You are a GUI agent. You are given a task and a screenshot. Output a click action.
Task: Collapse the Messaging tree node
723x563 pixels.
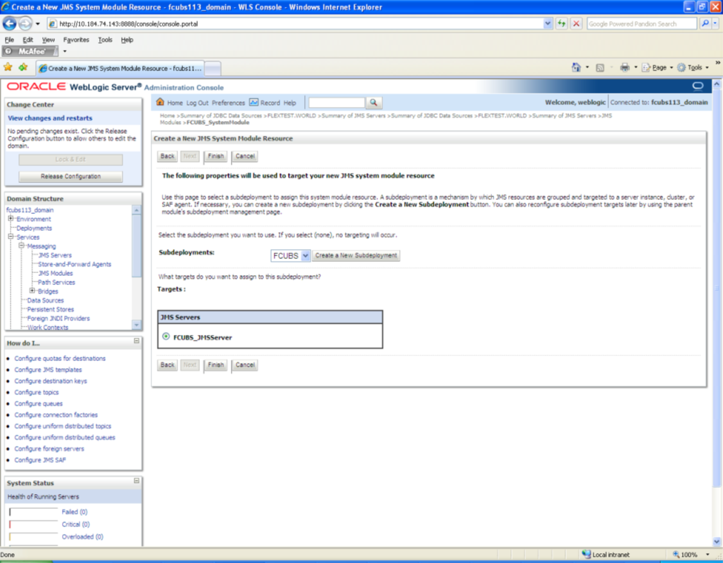(21, 246)
